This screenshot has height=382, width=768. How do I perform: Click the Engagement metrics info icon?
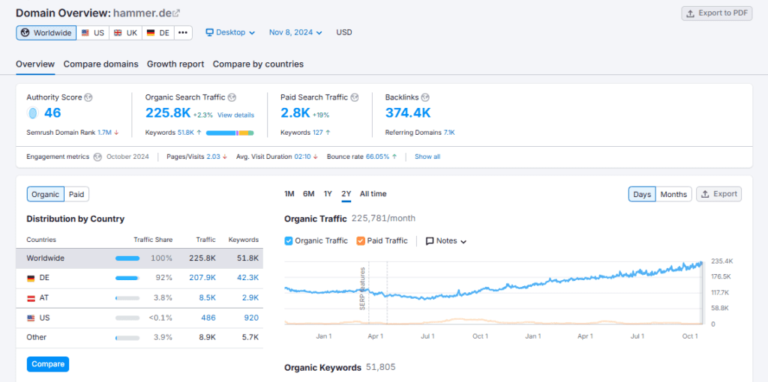(97, 157)
